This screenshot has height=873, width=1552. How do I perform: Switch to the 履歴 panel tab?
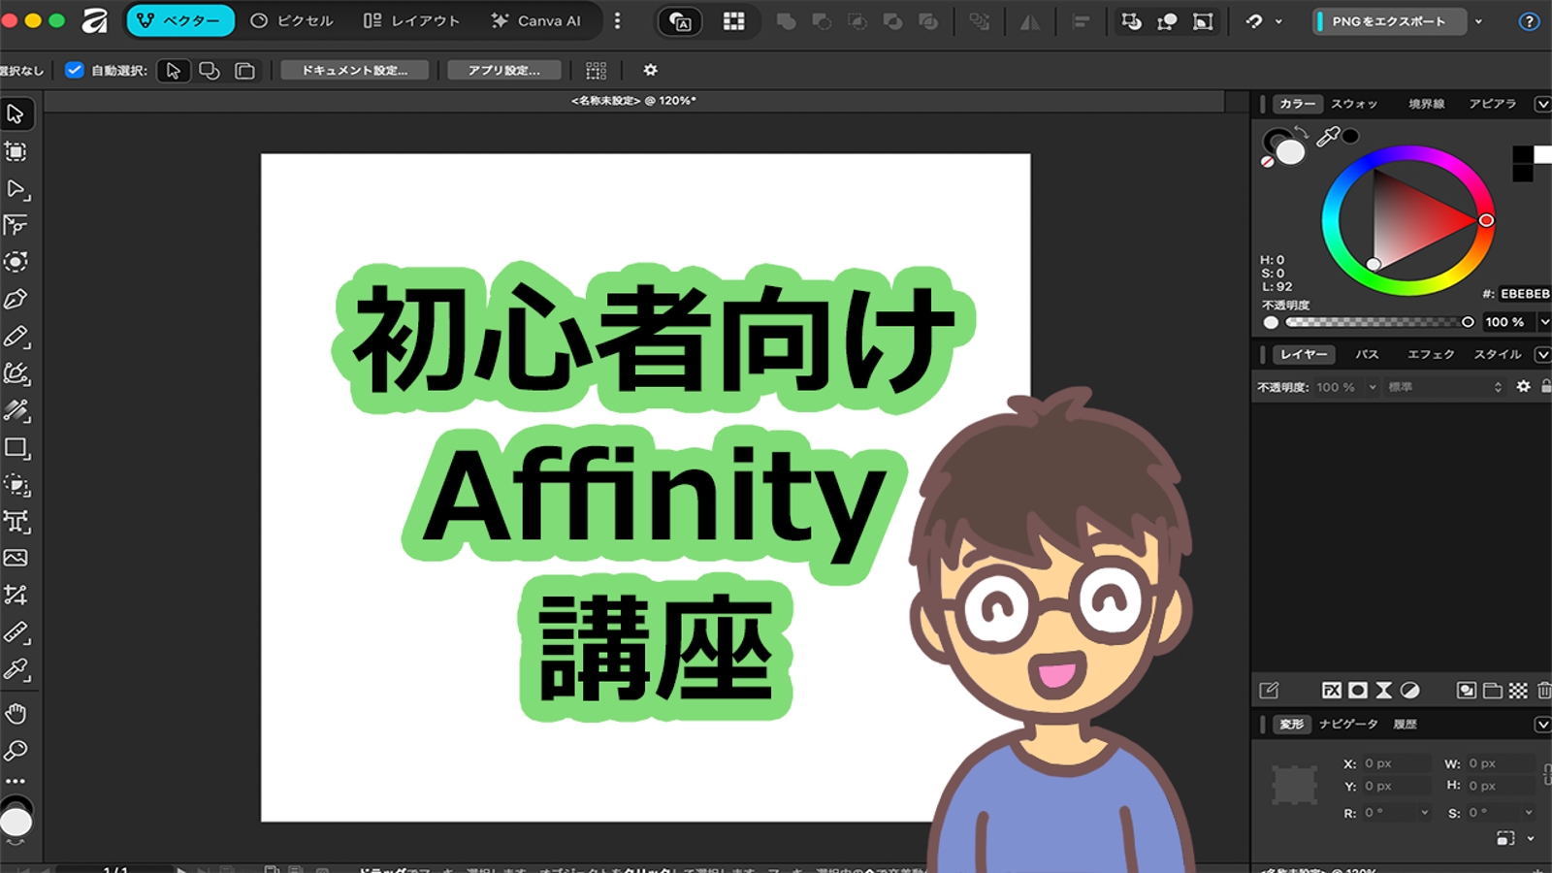click(x=1405, y=725)
